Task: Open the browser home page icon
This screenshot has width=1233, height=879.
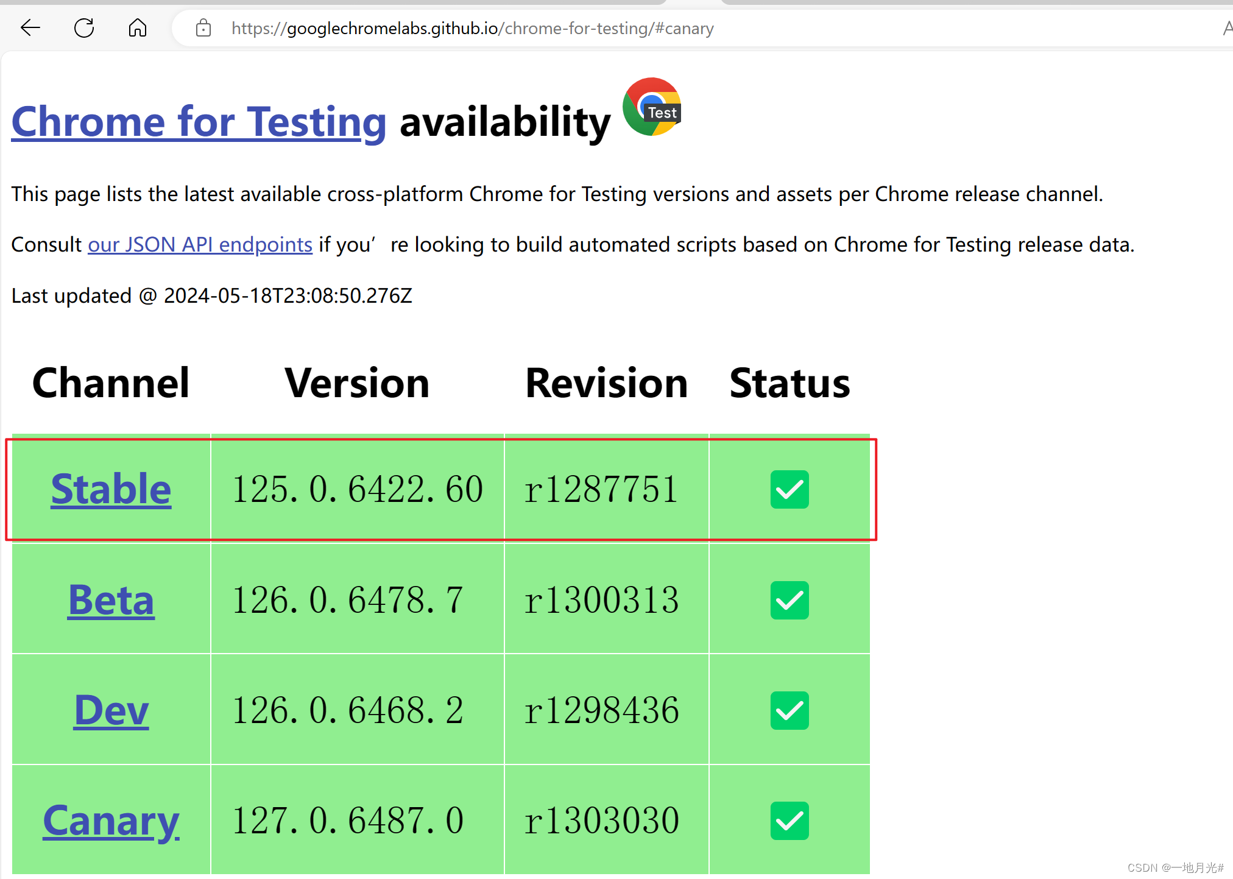Action: 137,27
